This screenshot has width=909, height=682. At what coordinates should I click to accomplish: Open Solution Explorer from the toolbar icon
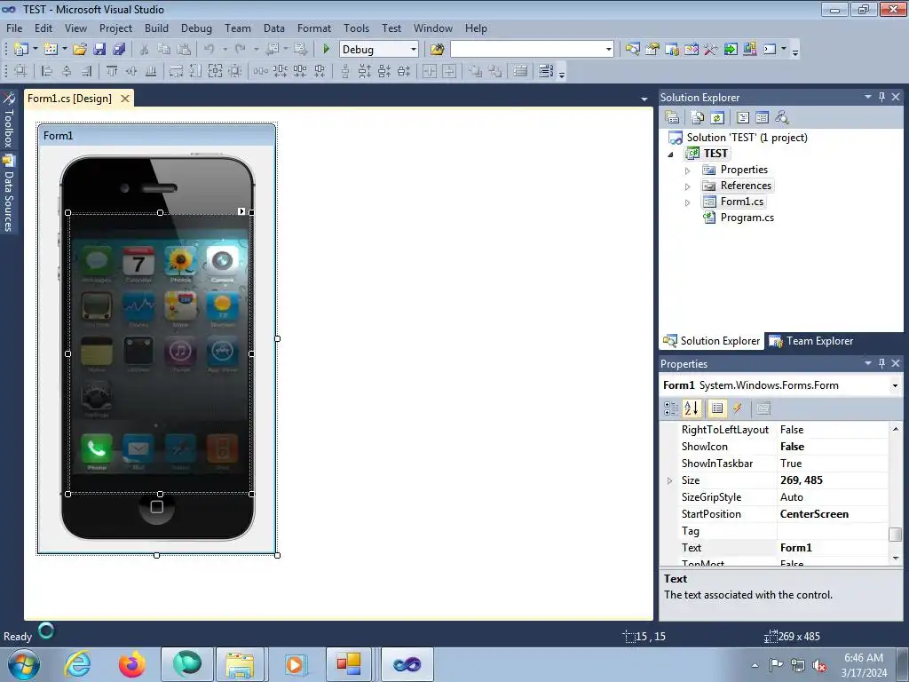tap(632, 50)
